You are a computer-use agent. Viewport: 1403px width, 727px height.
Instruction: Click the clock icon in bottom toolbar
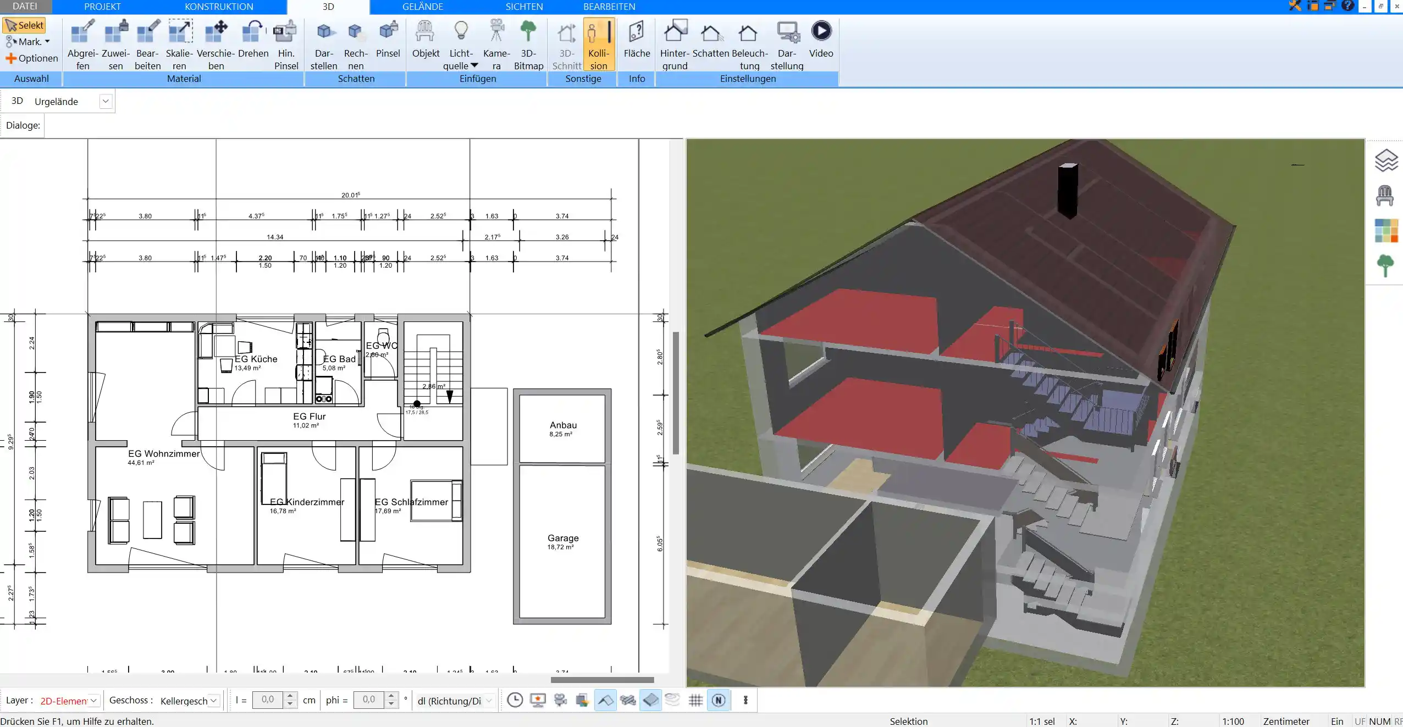click(x=515, y=700)
